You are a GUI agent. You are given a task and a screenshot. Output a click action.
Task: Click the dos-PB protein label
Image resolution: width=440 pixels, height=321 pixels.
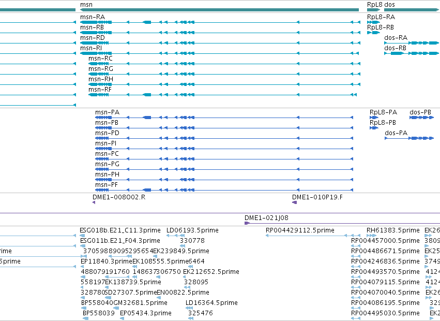420,112
